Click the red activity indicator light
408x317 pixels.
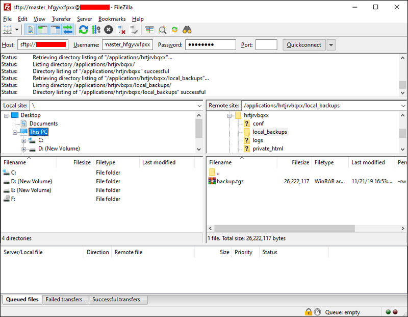[395, 312]
